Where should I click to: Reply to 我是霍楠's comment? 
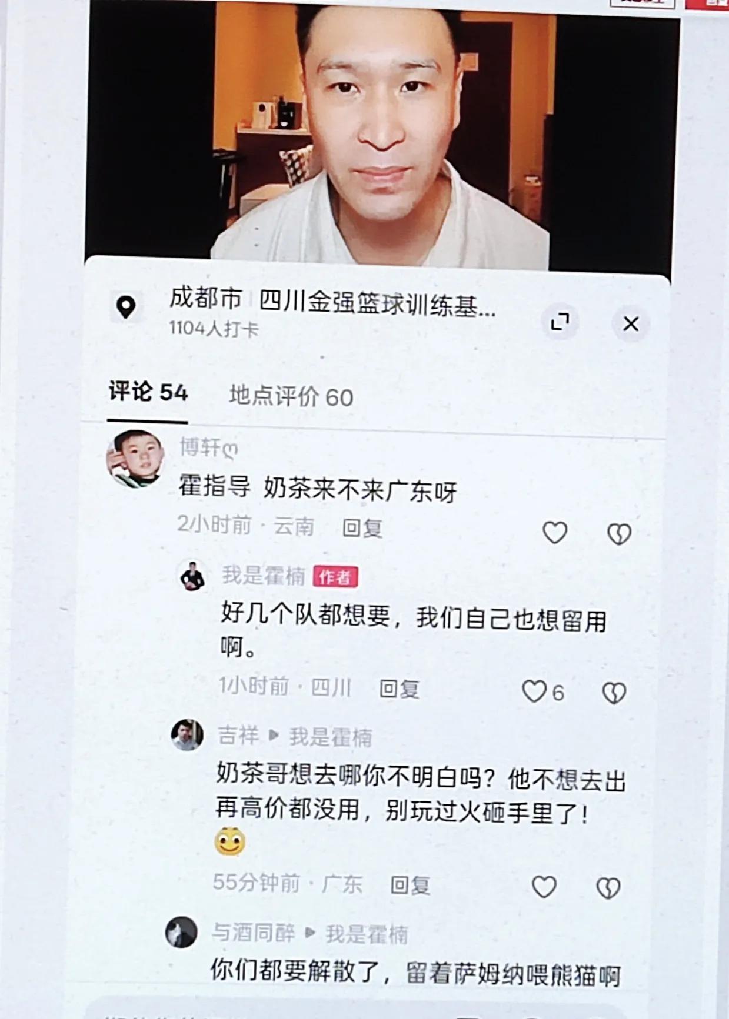[x=399, y=689]
